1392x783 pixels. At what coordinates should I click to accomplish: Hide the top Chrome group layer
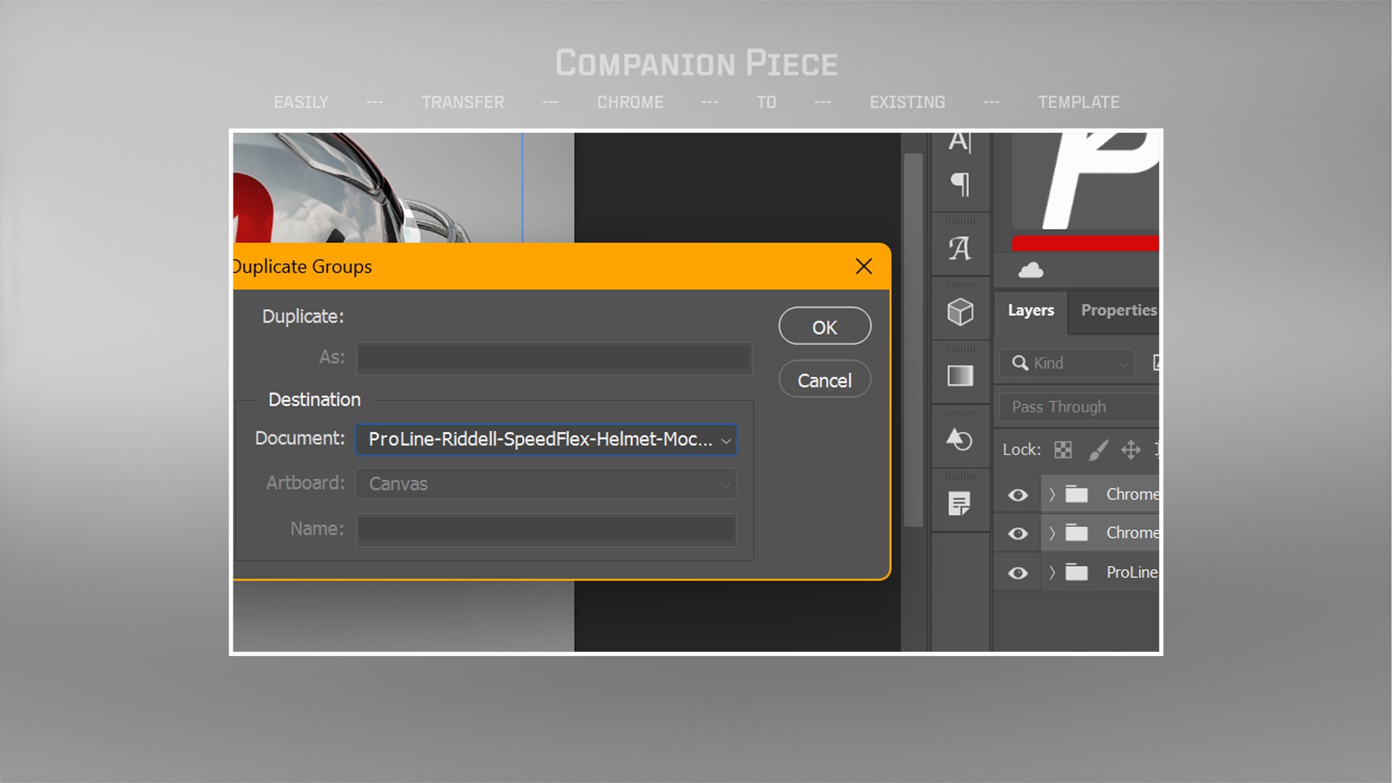[1018, 494]
